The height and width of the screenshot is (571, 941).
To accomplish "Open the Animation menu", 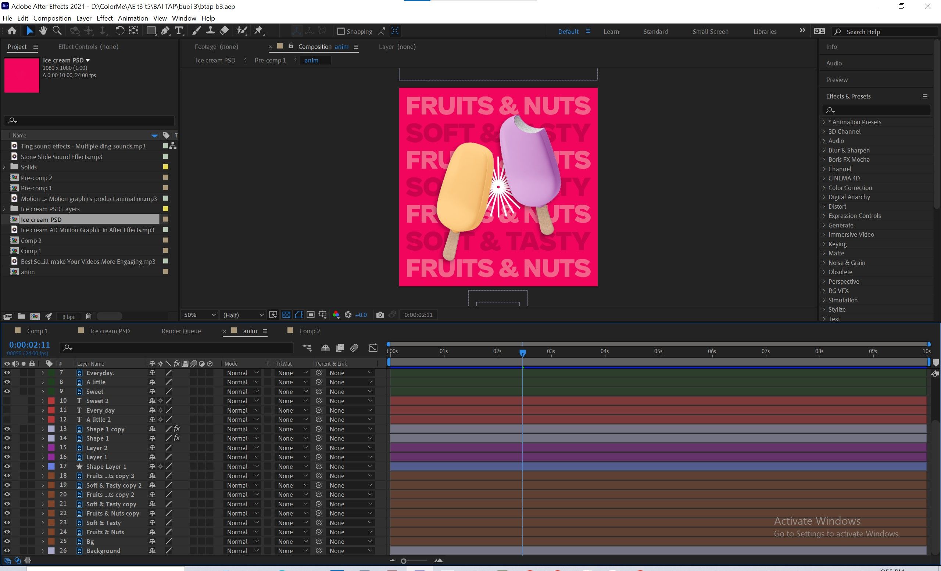I will click(133, 18).
